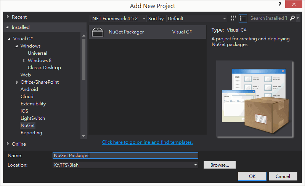The width and height of the screenshot is (305, 186).
Task: Switch to medium icons list view
Action: click(243, 18)
